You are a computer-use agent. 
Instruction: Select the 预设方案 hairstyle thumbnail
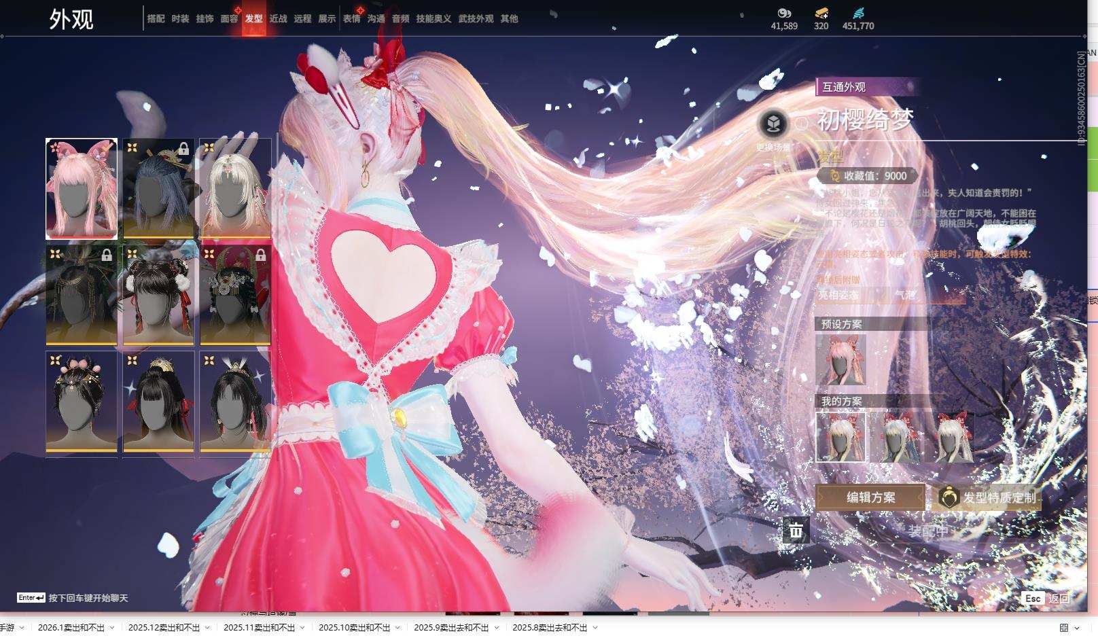point(840,360)
